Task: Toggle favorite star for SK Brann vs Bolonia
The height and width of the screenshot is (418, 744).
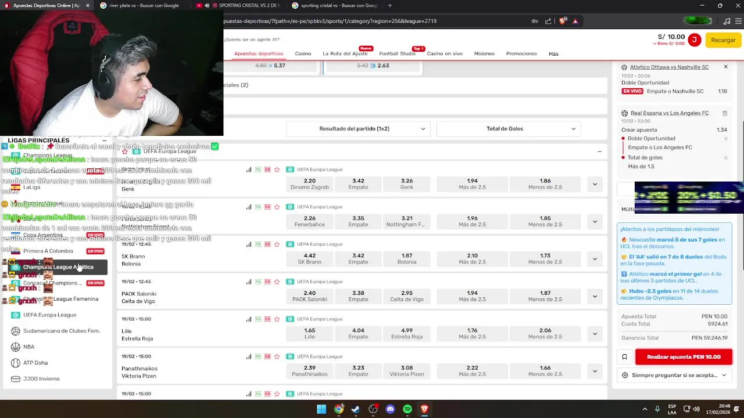Action: (x=277, y=244)
